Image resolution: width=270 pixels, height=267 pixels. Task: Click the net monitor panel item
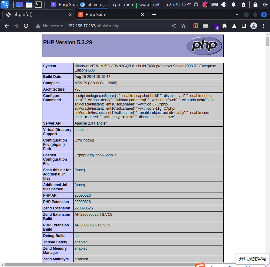156,5
